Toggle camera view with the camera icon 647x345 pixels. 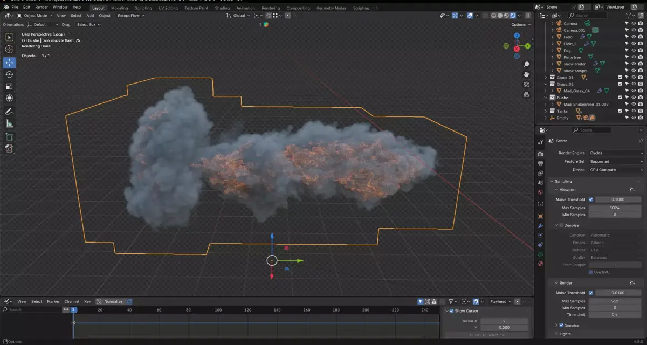click(527, 85)
